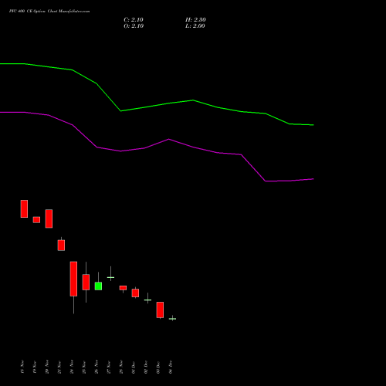Click the low value "L: 2.00"

pyautogui.click(x=195, y=26)
